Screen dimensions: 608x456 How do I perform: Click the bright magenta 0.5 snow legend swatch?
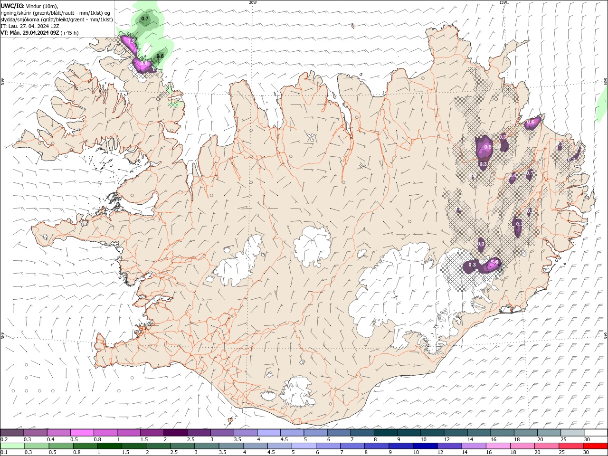(x=82, y=433)
